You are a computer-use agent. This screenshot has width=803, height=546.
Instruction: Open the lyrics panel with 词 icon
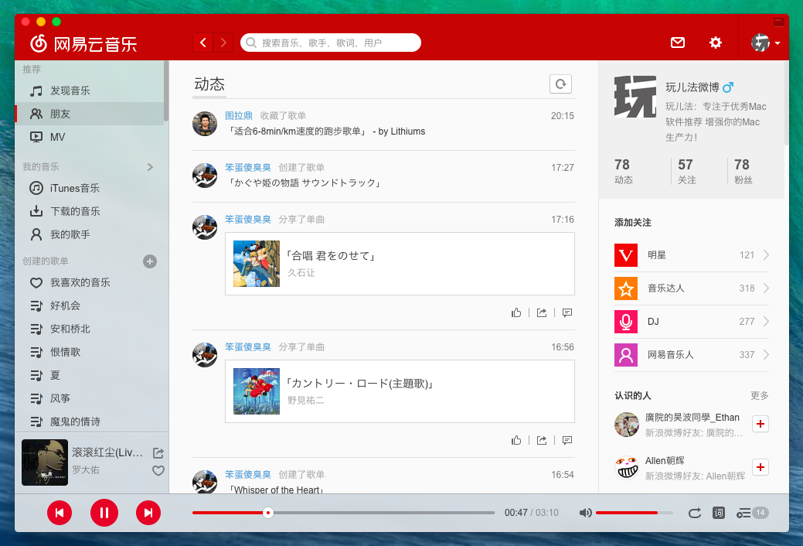(x=718, y=512)
